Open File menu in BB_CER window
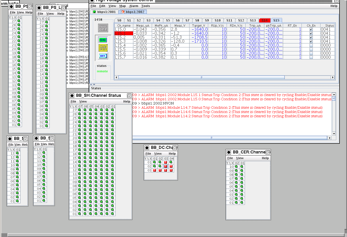Screen dimensions: 347x237 (x=230, y=158)
